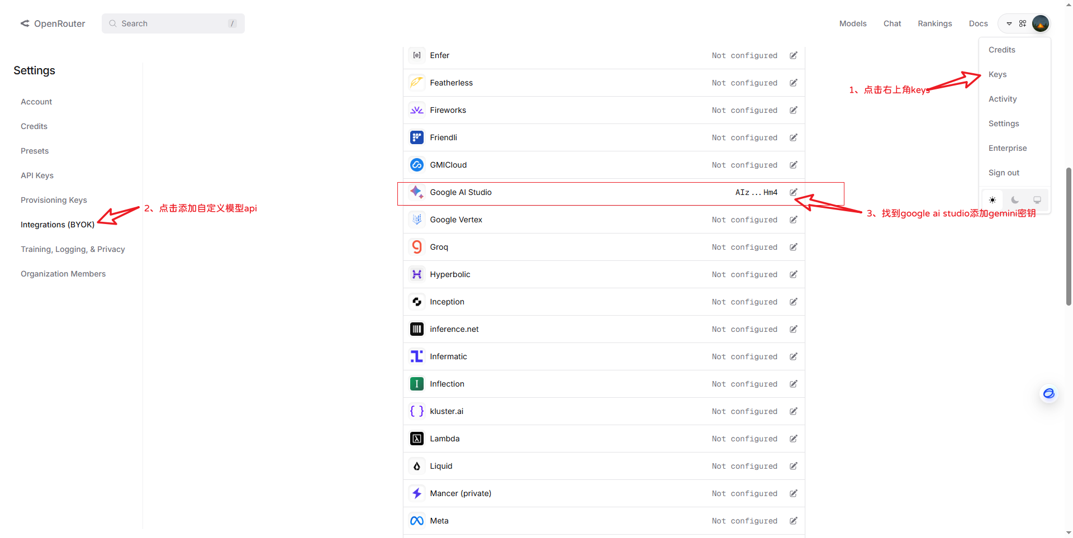Edit the Google AI Studio key
The width and height of the screenshot is (1073, 538).
[x=794, y=192]
